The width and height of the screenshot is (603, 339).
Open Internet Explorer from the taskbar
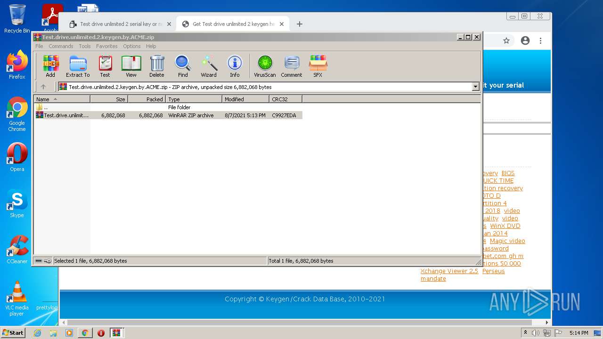pyautogui.click(x=37, y=333)
